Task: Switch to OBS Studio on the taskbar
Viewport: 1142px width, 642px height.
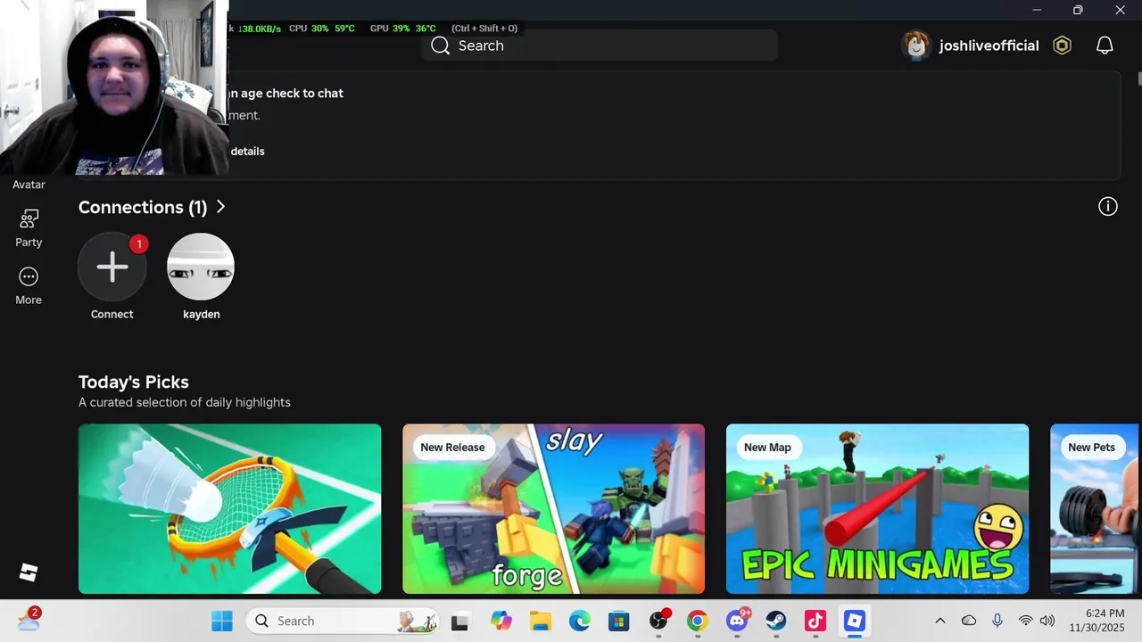Action: (658, 621)
